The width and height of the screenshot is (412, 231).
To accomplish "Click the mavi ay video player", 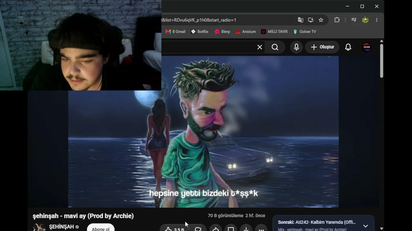I will click(x=203, y=132).
